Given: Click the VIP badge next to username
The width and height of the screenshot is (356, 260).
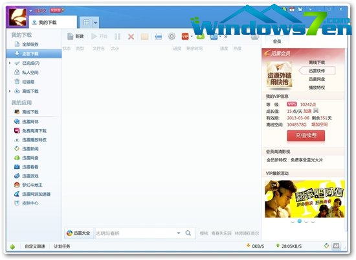Looking at the screenshot, I should 56,10.
